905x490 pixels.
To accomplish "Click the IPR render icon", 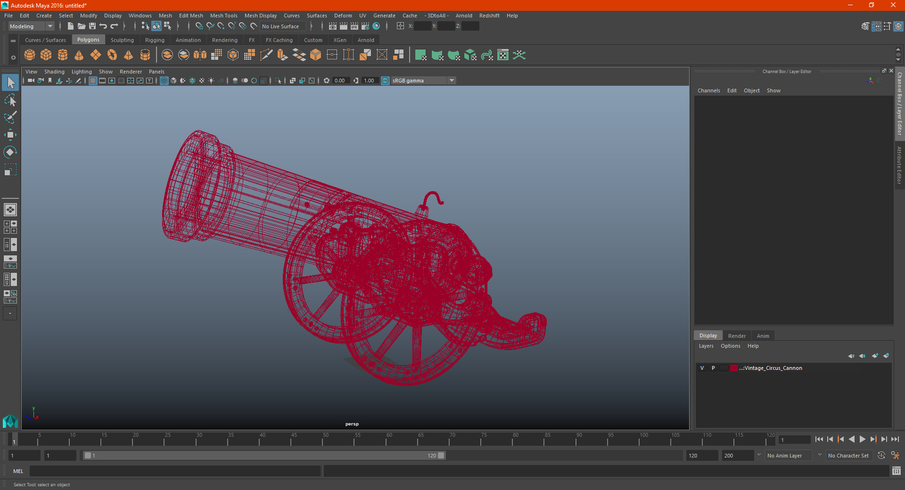I will click(354, 26).
